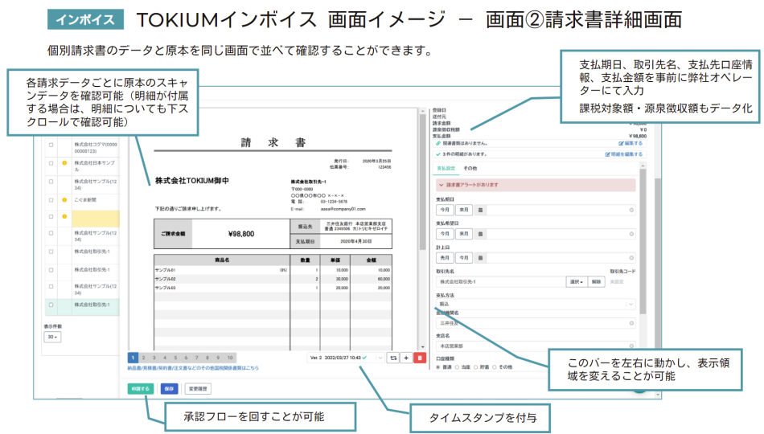Go to page 1 of the document

133,358
